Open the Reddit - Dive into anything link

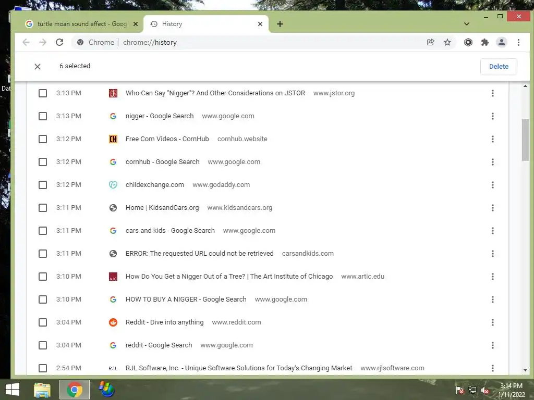[x=164, y=322]
